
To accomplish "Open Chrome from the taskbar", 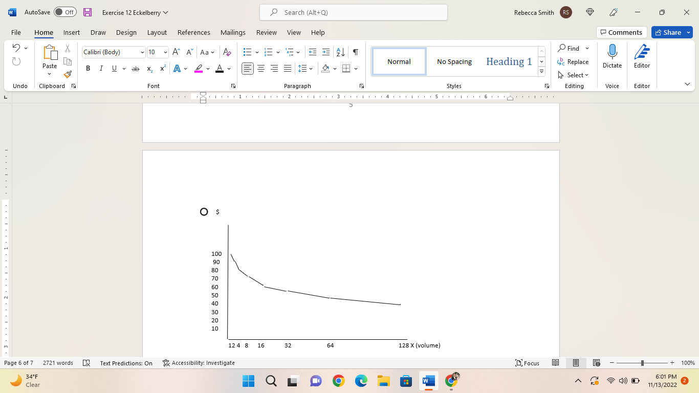I will [x=338, y=381].
